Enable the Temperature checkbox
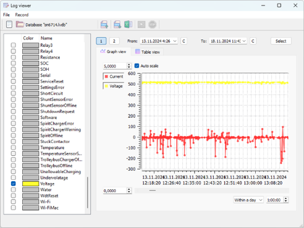Viewport: 304px width, 228px height. pyautogui.click(x=14, y=147)
